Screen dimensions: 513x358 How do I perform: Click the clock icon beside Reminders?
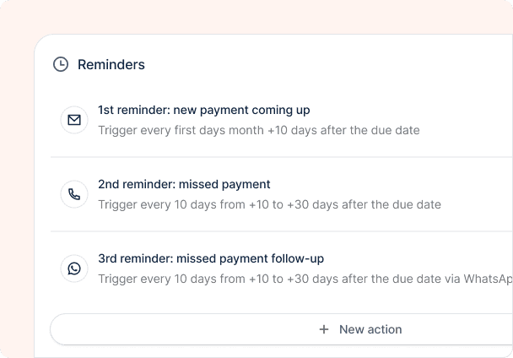(x=61, y=64)
